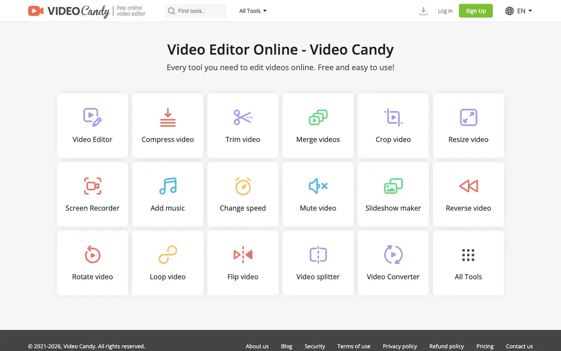Select the Change speed stopwatch icon
561x351 pixels.
243,186
